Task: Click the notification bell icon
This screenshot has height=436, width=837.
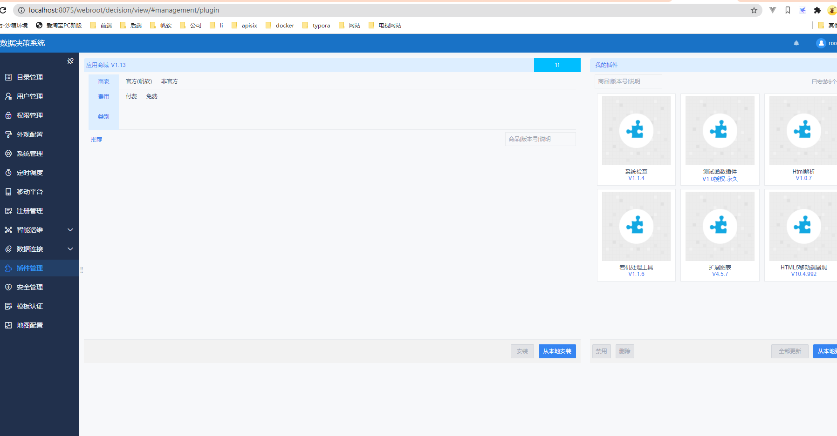Action: point(796,43)
